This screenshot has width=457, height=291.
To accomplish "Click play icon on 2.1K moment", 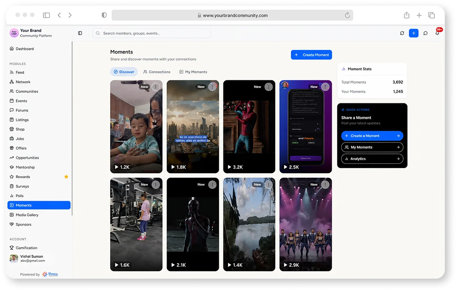I will tap(173, 265).
